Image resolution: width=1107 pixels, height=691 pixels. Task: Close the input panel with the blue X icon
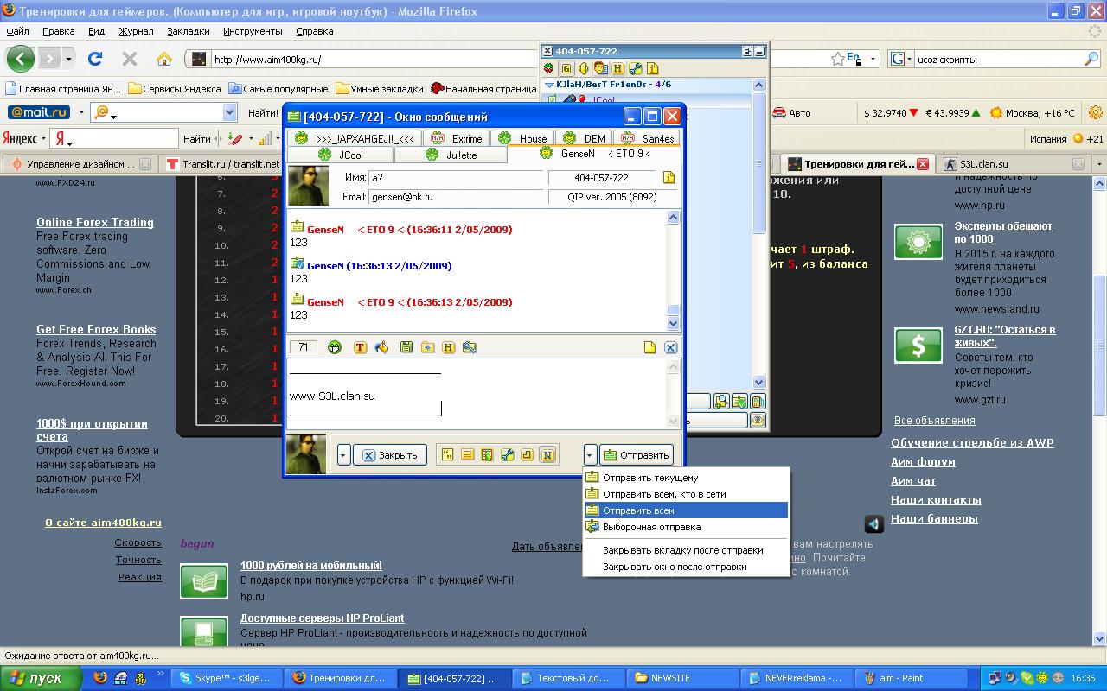point(670,347)
